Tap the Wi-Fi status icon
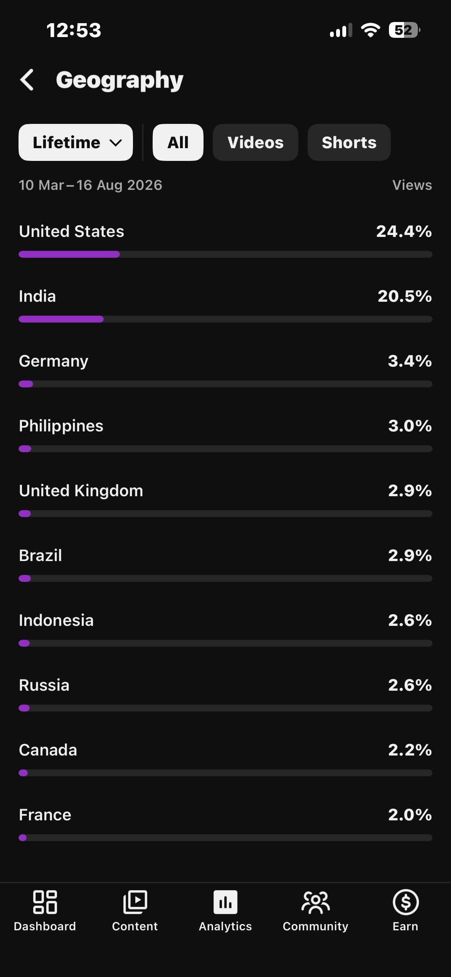451x977 pixels. (370, 30)
